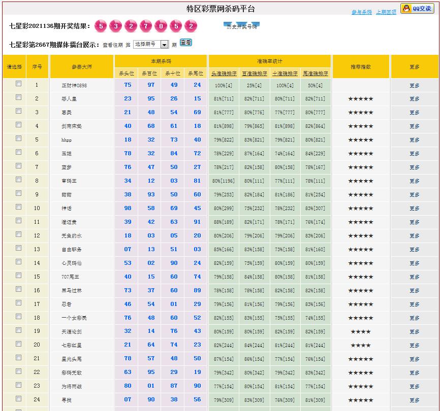The image size is (440, 411).
Task: Sort by 十准确排序 column
Action: click(x=285, y=74)
